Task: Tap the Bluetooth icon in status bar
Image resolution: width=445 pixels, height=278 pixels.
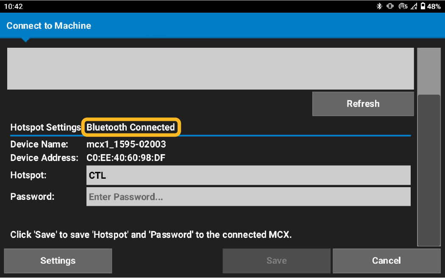Action: [379, 6]
